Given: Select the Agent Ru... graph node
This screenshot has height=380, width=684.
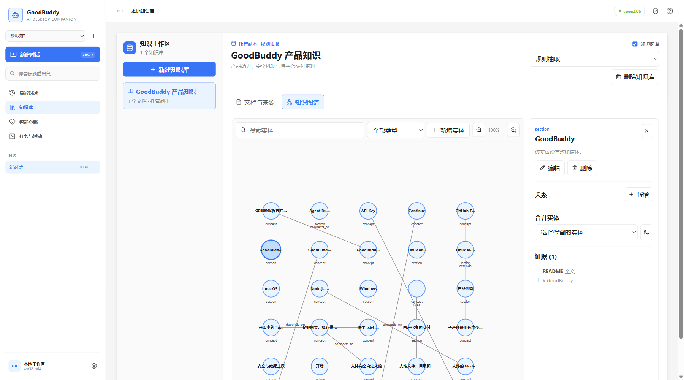Looking at the screenshot, I should pyautogui.click(x=320, y=211).
